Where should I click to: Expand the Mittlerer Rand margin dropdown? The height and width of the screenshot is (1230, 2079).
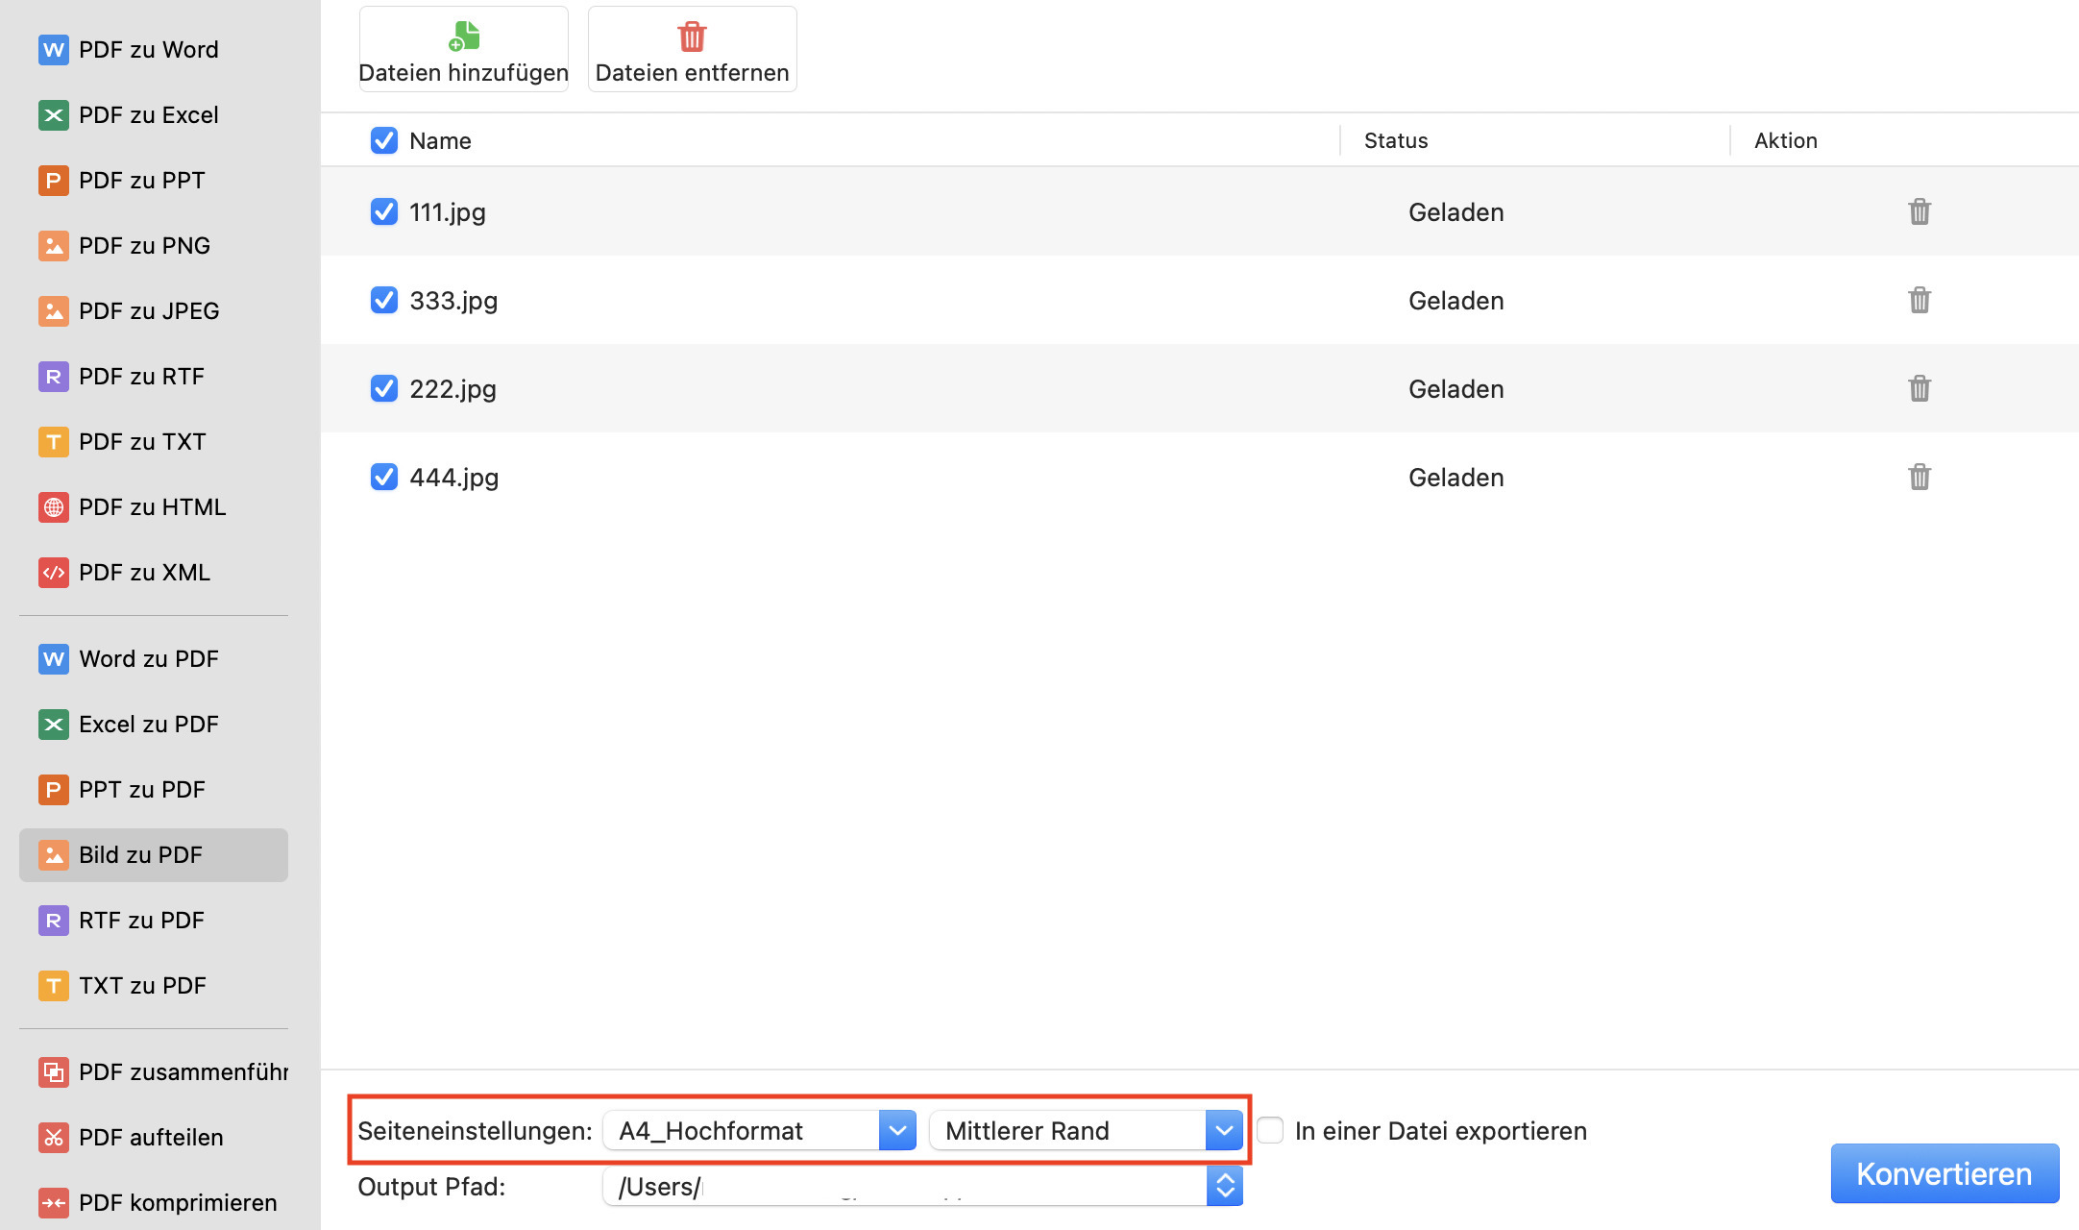pyautogui.click(x=1224, y=1130)
